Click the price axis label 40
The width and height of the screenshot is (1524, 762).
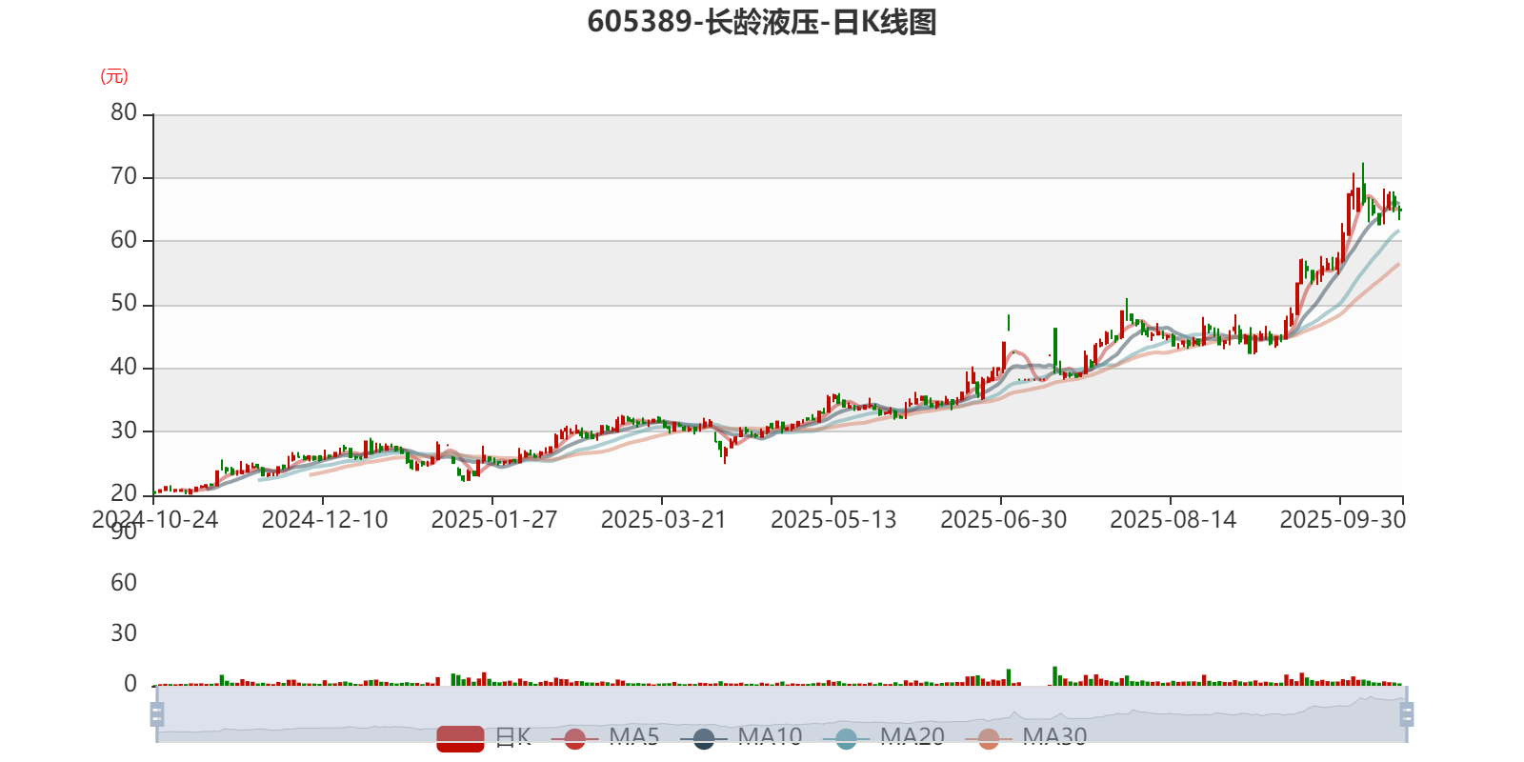(x=124, y=367)
